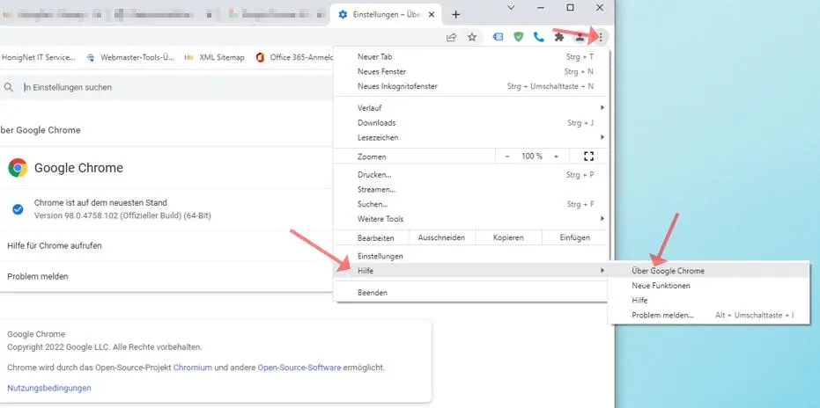Open Downloads from the menu
Viewport: 820px width, 408px height.
tap(470, 123)
